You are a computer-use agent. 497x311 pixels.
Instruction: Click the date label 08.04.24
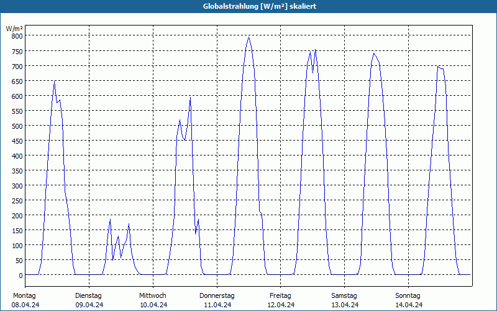coord(25,305)
